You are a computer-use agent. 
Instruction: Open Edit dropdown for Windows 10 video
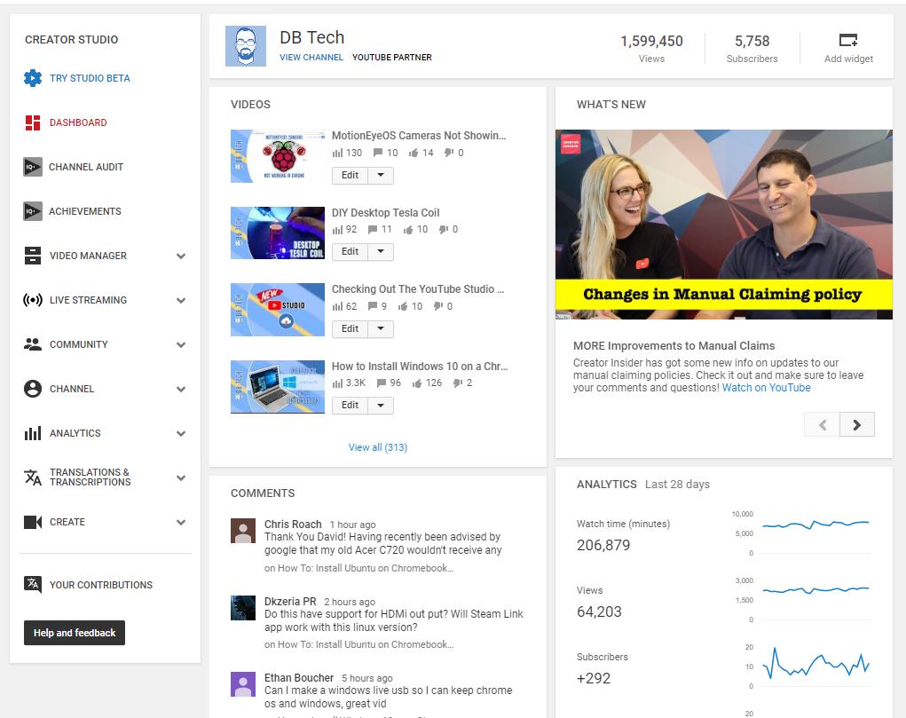click(x=381, y=406)
